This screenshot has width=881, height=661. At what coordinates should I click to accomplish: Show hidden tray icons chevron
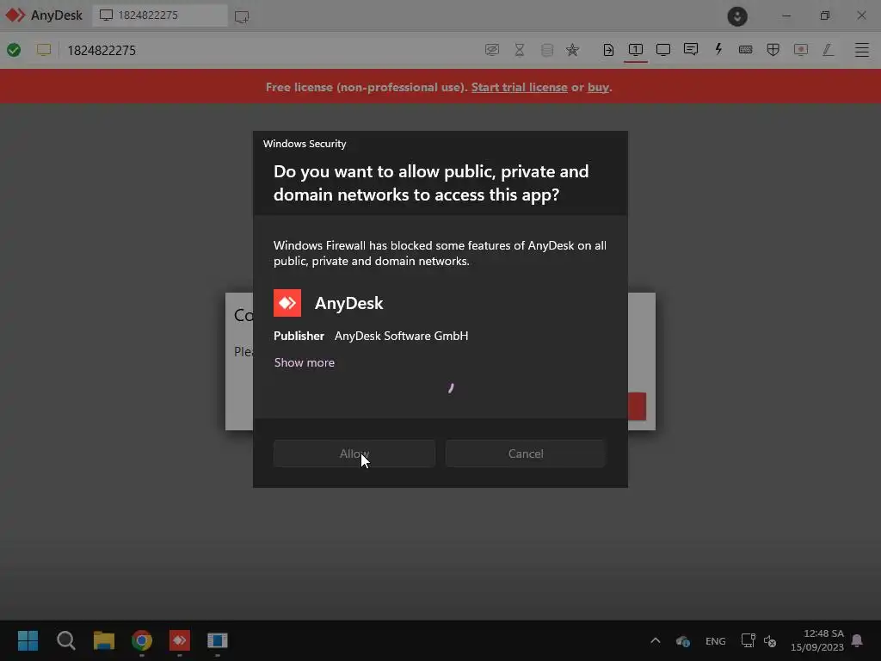655,640
